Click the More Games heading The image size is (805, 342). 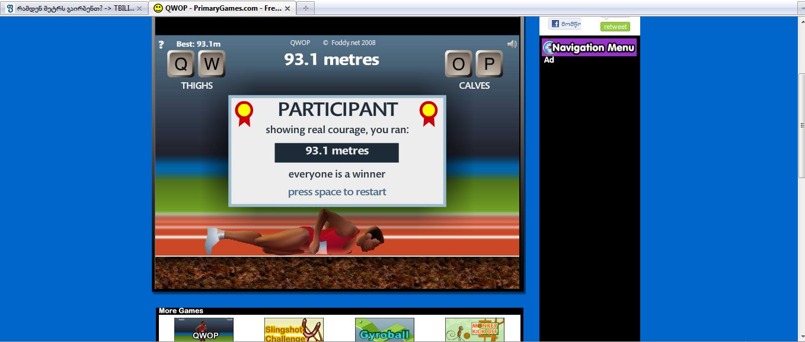(x=181, y=311)
